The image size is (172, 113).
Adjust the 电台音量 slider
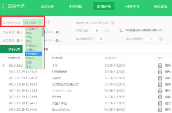coord(49,32)
